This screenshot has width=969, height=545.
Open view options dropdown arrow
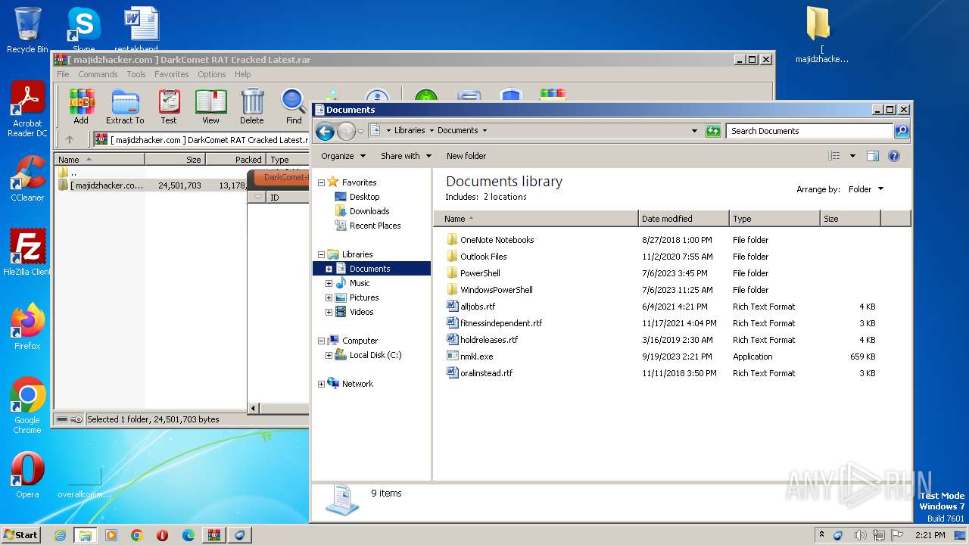[x=852, y=156]
